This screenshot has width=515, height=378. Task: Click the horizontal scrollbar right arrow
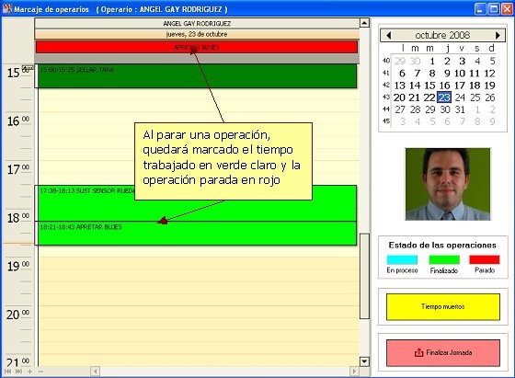pos(354,372)
